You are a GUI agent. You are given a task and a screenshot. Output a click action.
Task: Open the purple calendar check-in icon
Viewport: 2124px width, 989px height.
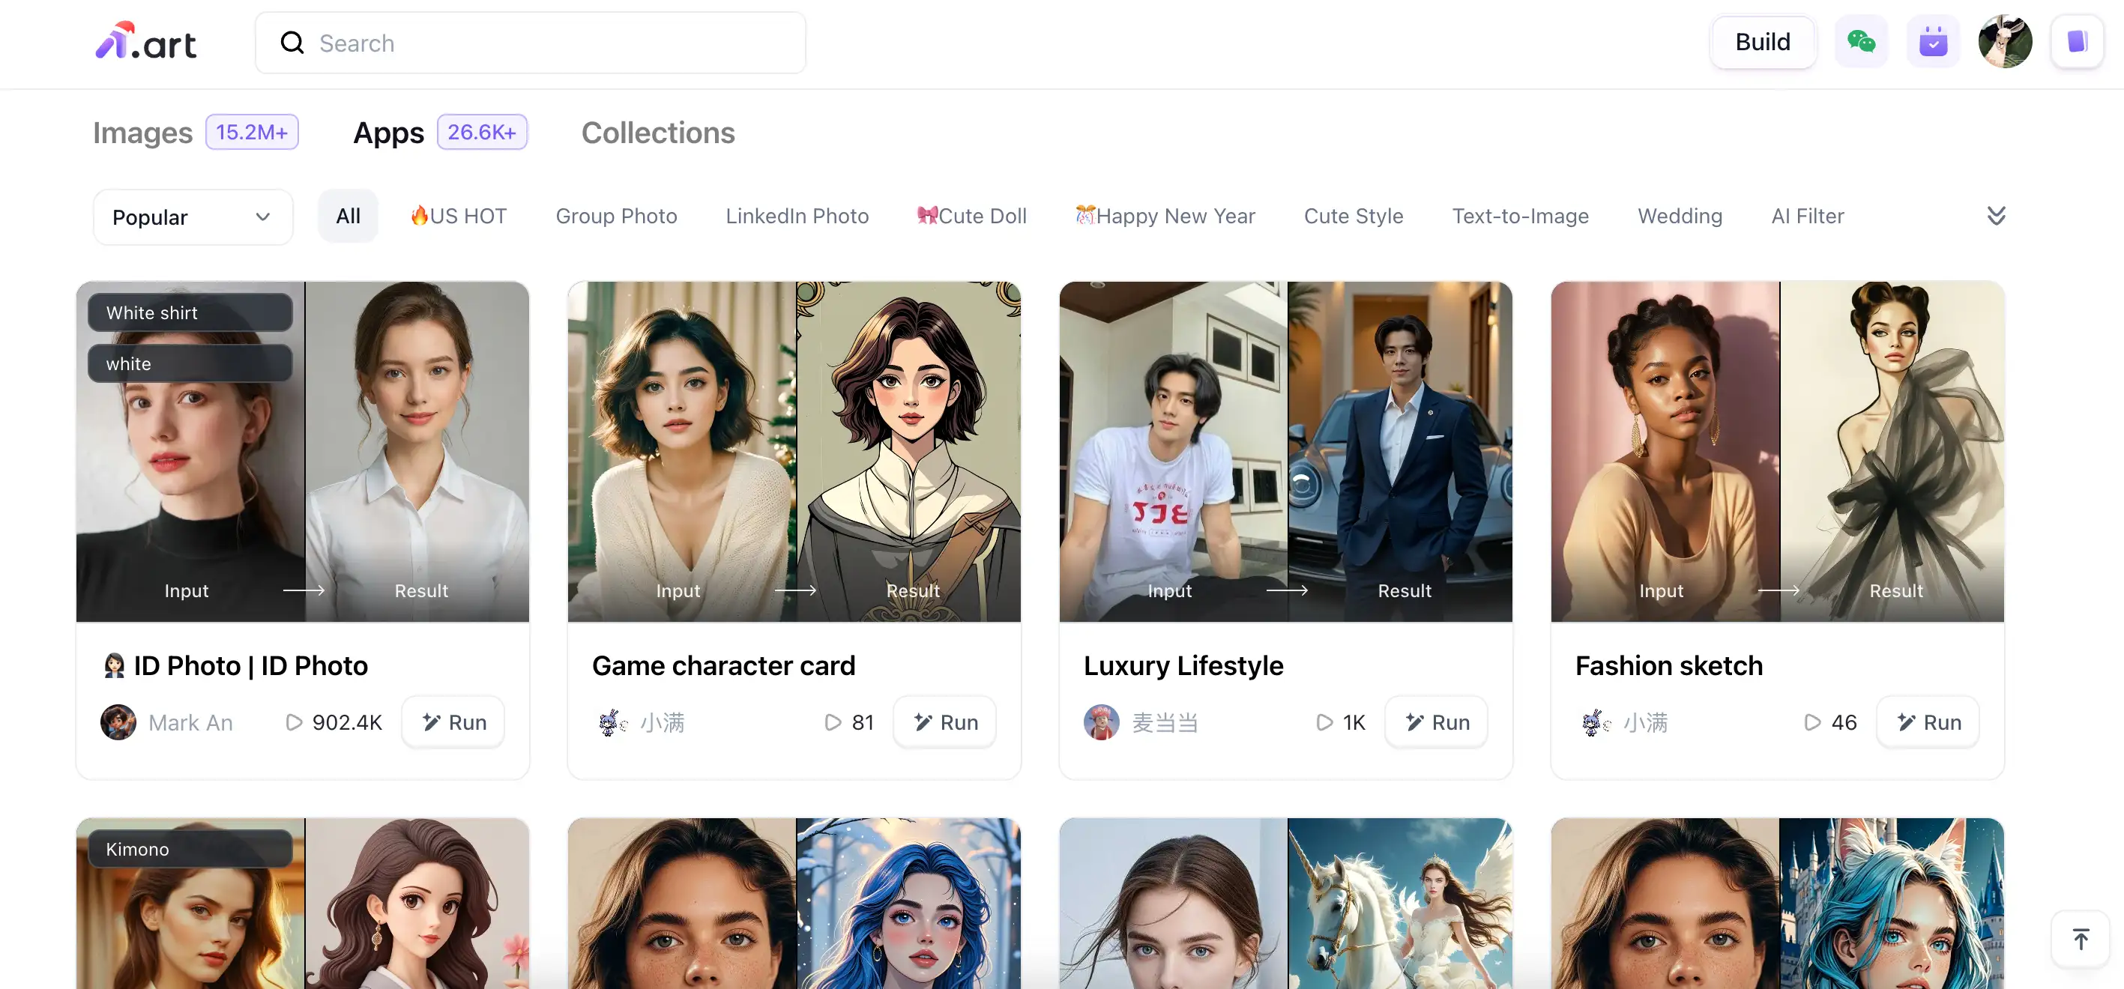(1933, 42)
